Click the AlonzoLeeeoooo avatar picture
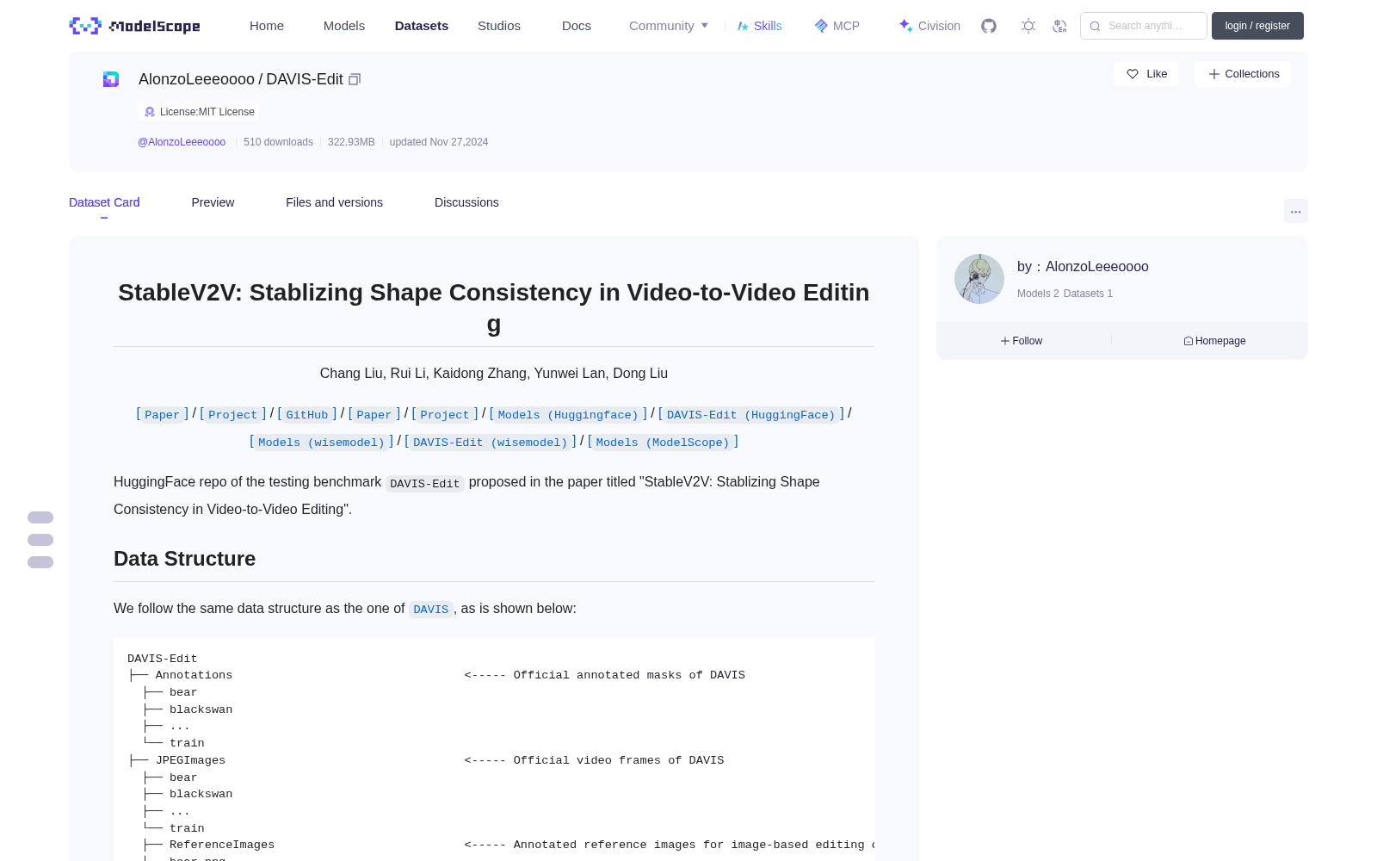The image size is (1377, 861). tap(979, 279)
